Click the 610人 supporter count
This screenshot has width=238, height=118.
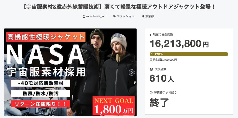click(x=162, y=78)
